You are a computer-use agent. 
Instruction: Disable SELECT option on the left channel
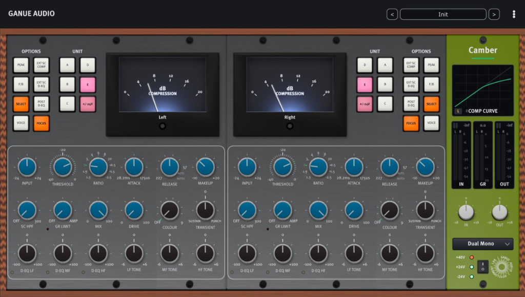pyautogui.click(x=21, y=104)
